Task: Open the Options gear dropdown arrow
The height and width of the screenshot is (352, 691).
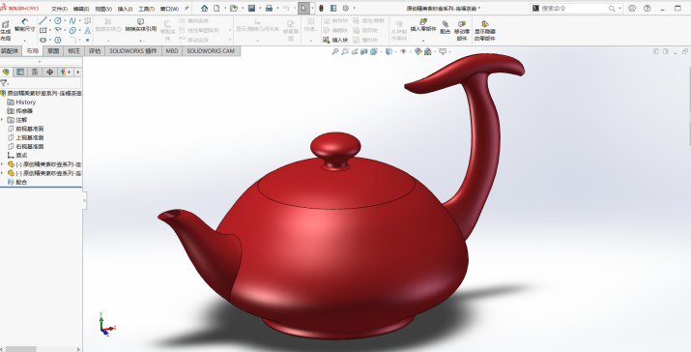Action: pyautogui.click(x=354, y=9)
